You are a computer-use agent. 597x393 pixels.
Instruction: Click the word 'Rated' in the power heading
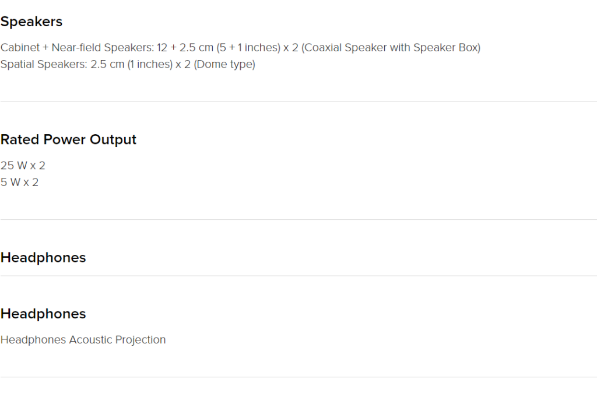click(x=20, y=140)
